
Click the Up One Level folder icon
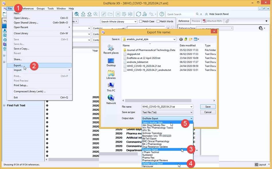tap(186, 40)
